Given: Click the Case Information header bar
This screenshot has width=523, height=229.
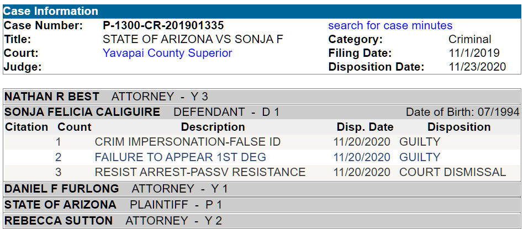Looking at the screenshot, I should pyautogui.click(x=261, y=11).
